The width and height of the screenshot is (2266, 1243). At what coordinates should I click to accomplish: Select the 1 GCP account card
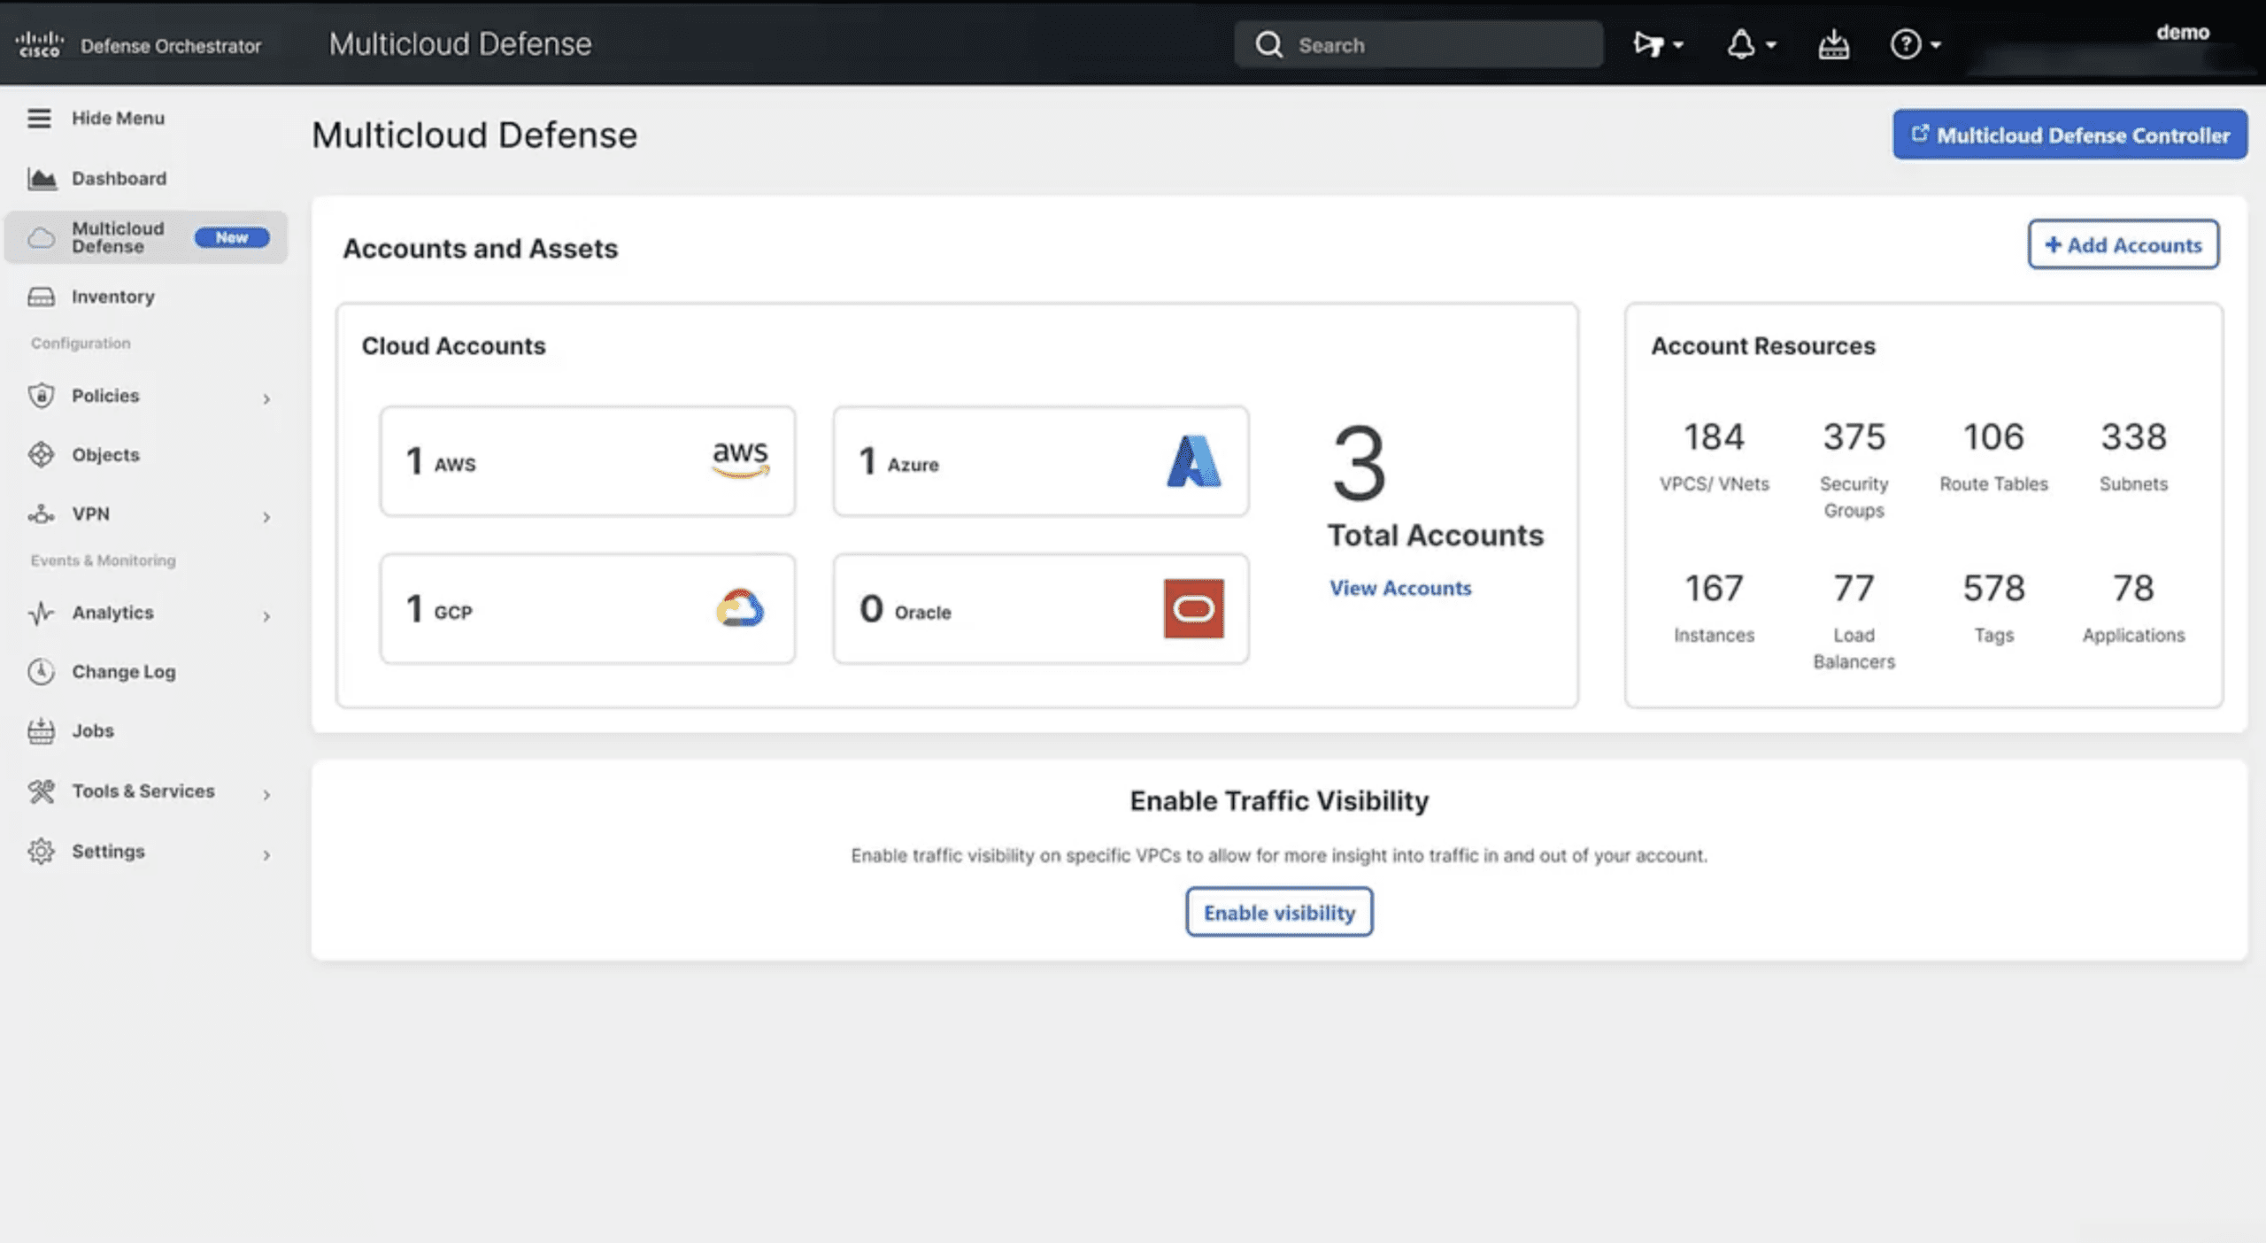coord(588,608)
